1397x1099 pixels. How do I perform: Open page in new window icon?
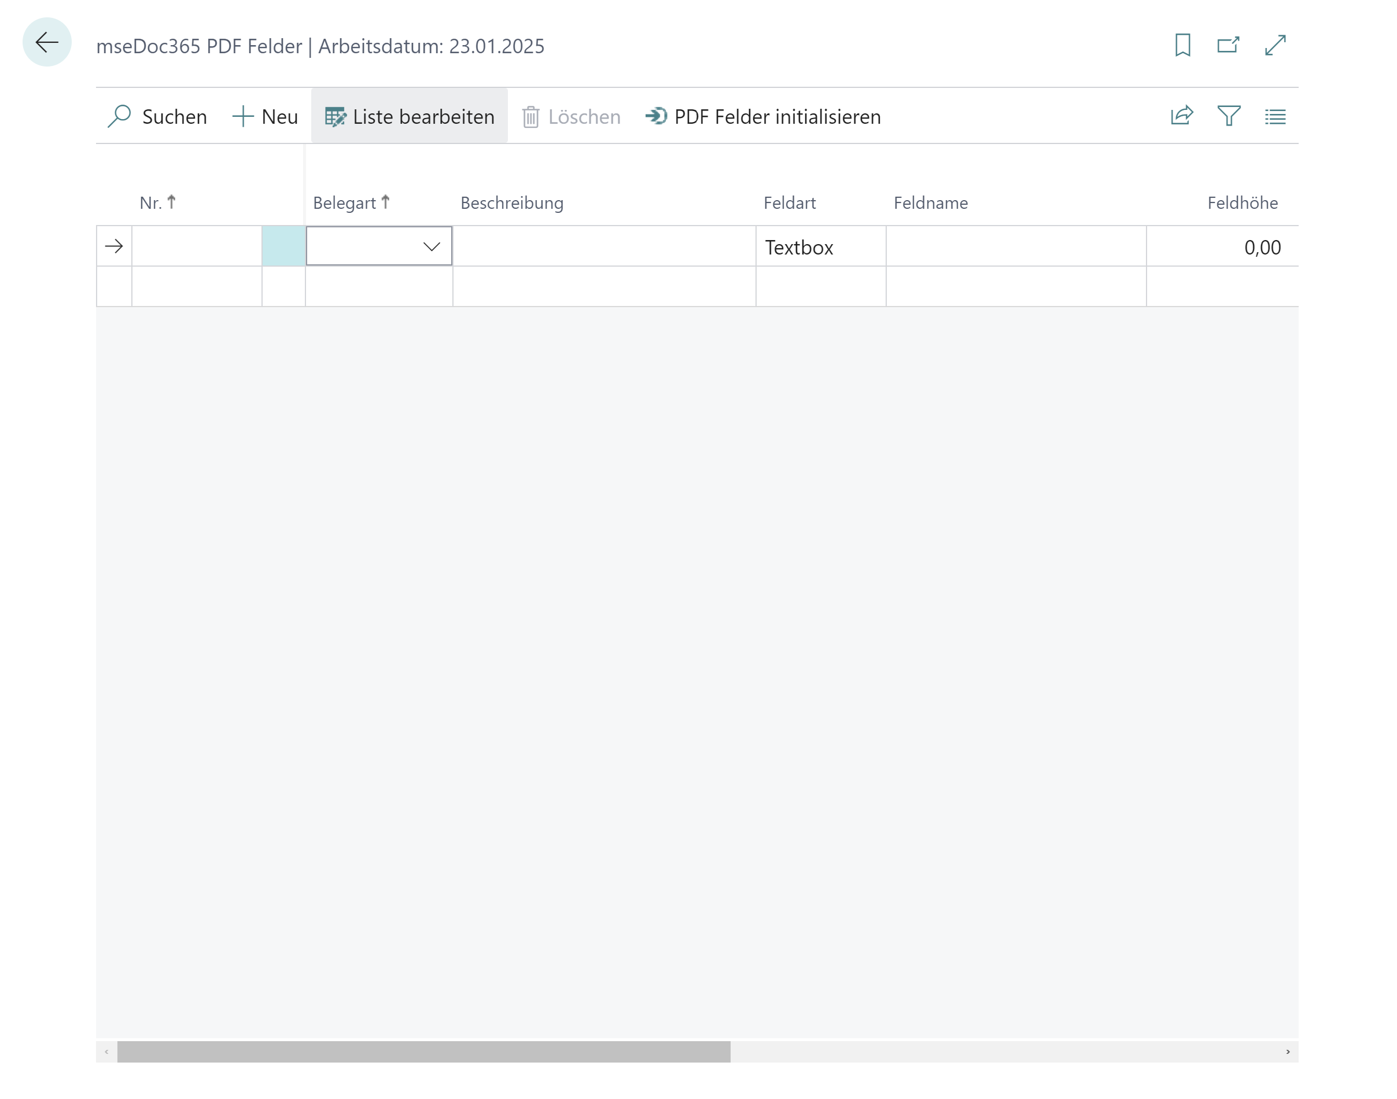click(x=1228, y=45)
